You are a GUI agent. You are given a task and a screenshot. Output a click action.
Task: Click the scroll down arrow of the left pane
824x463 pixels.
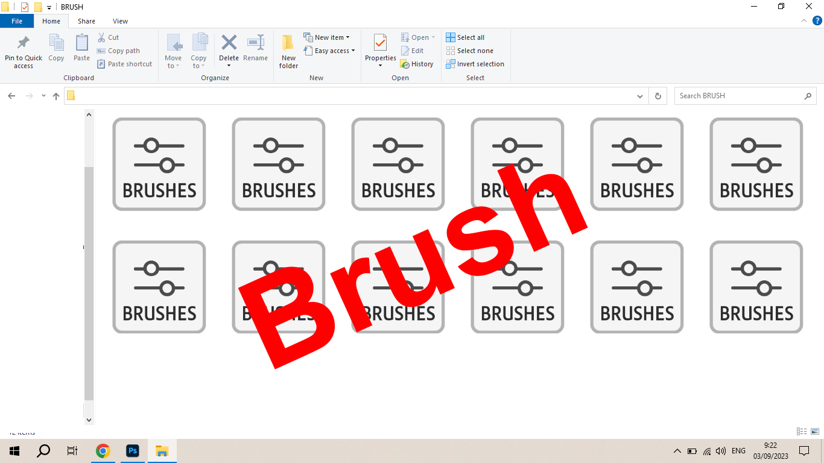(x=89, y=420)
